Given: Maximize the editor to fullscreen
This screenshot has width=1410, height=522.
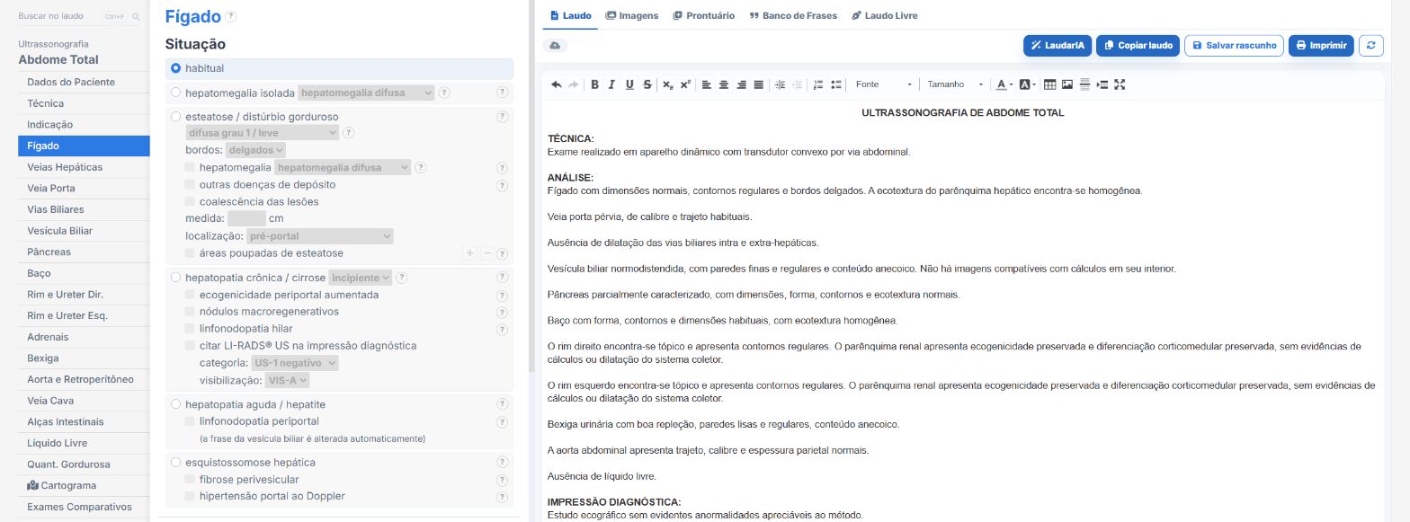Looking at the screenshot, I should [1120, 84].
